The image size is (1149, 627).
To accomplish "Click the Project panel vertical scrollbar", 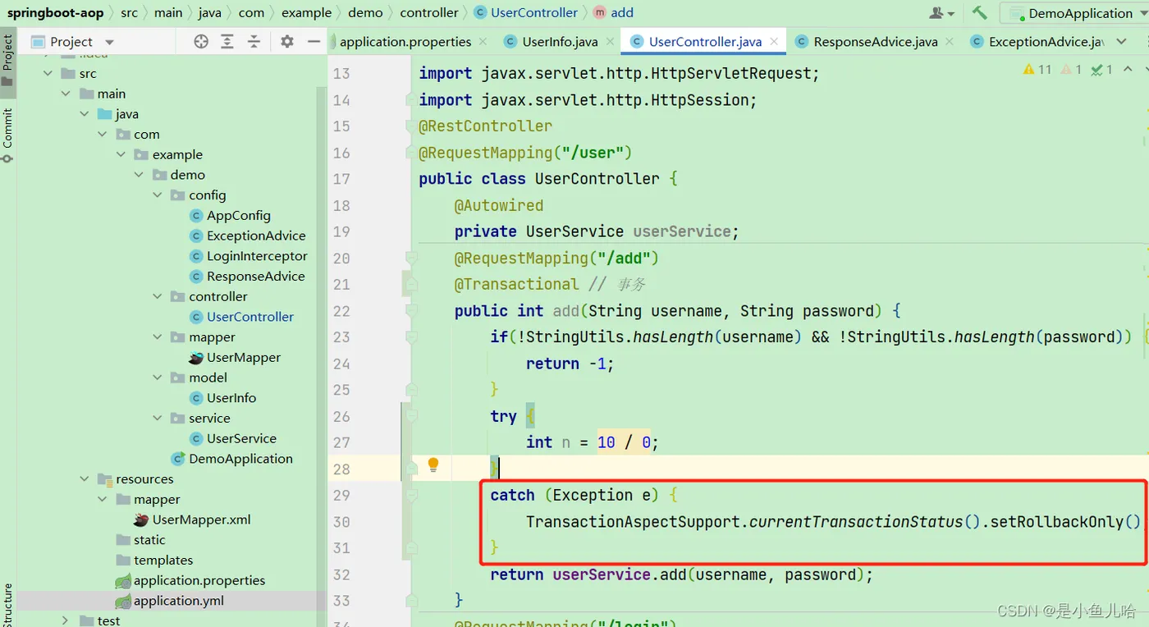I will coord(322,338).
